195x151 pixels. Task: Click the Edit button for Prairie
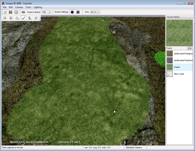tap(190, 48)
